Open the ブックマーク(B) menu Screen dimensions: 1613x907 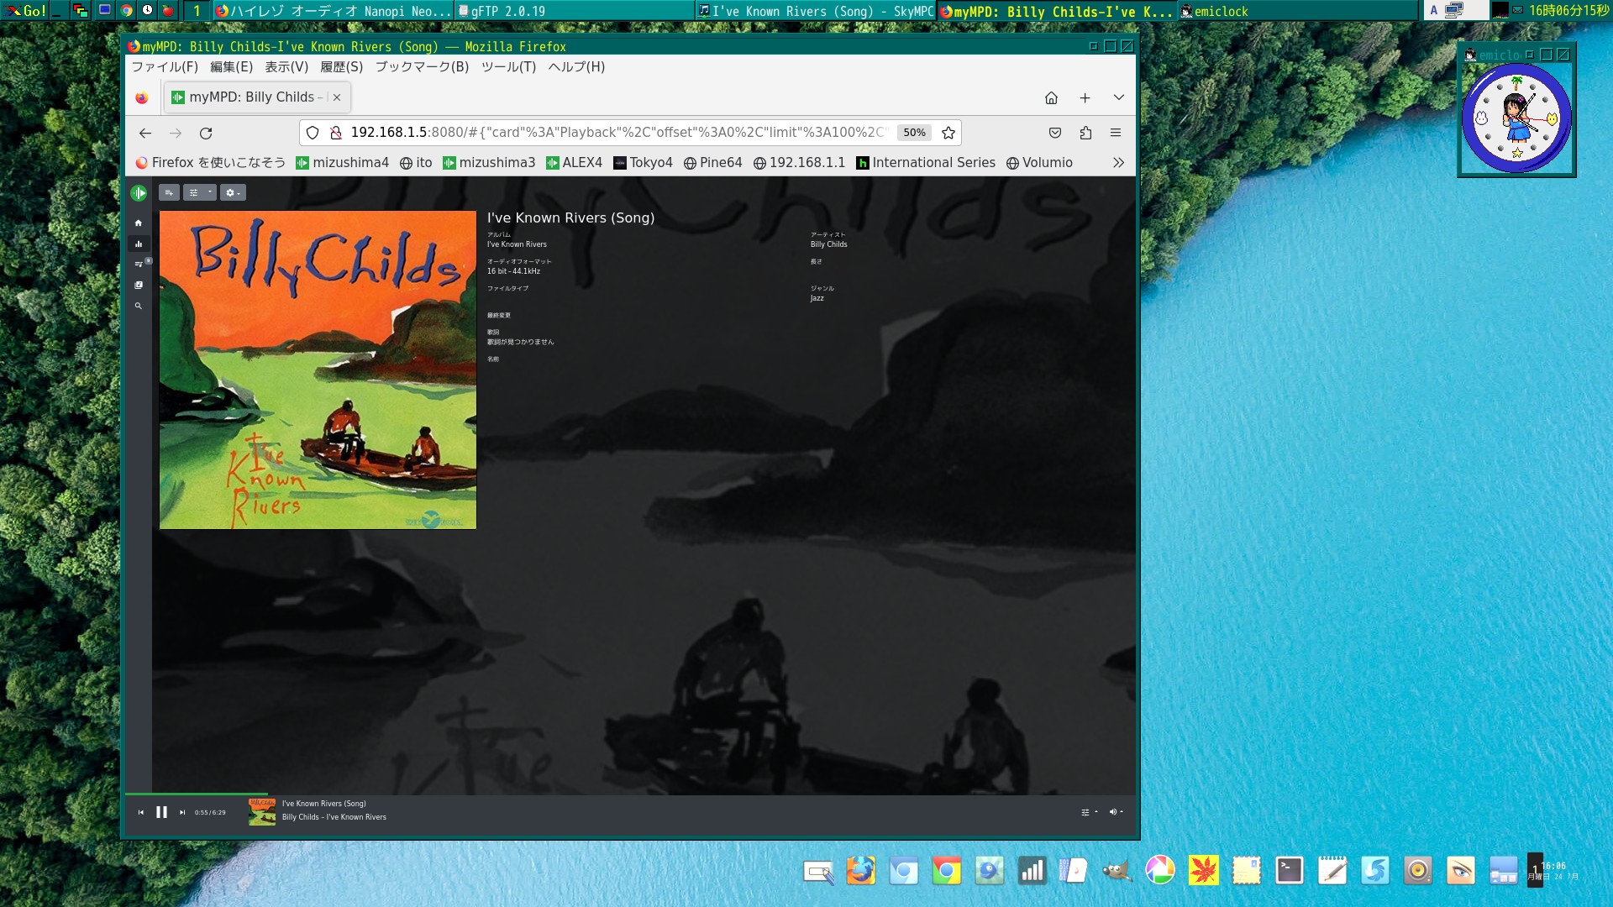(x=422, y=67)
